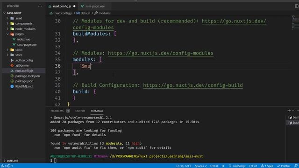Click the UTF-8 encoding indicator

pyautogui.click(x=214, y=166)
